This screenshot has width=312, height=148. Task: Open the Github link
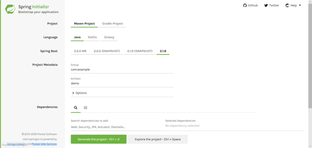(250, 5)
